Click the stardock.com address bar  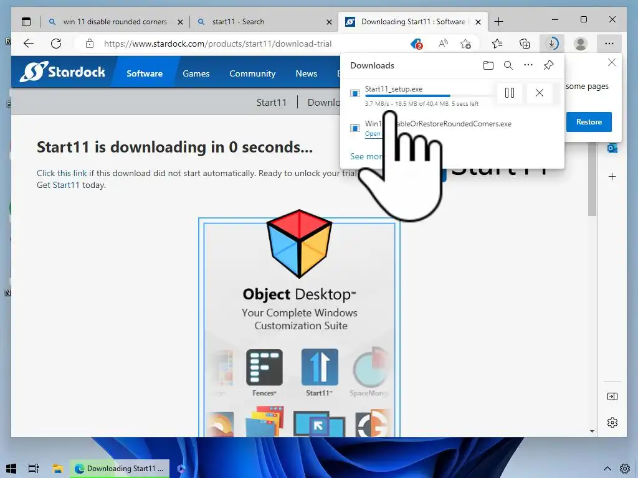[x=217, y=44]
